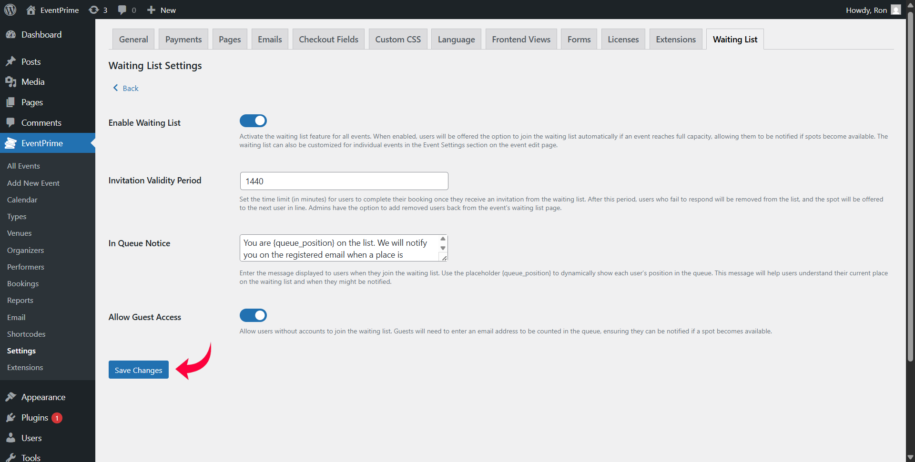This screenshot has width=915, height=462.
Task: Click the Invitation Validity Period field
Action: coord(344,181)
